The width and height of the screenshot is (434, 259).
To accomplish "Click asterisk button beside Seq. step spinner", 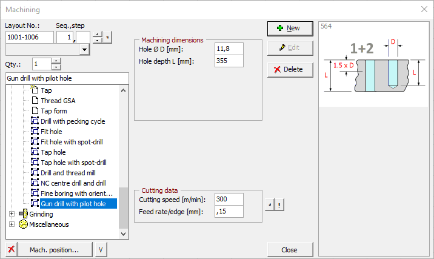I will (108, 38).
